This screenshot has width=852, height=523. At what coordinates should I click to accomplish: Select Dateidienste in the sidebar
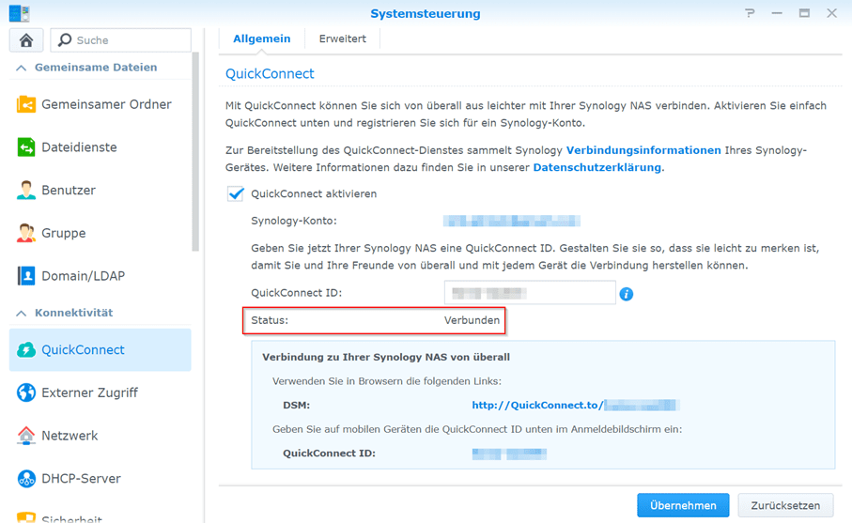[x=100, y=147]
